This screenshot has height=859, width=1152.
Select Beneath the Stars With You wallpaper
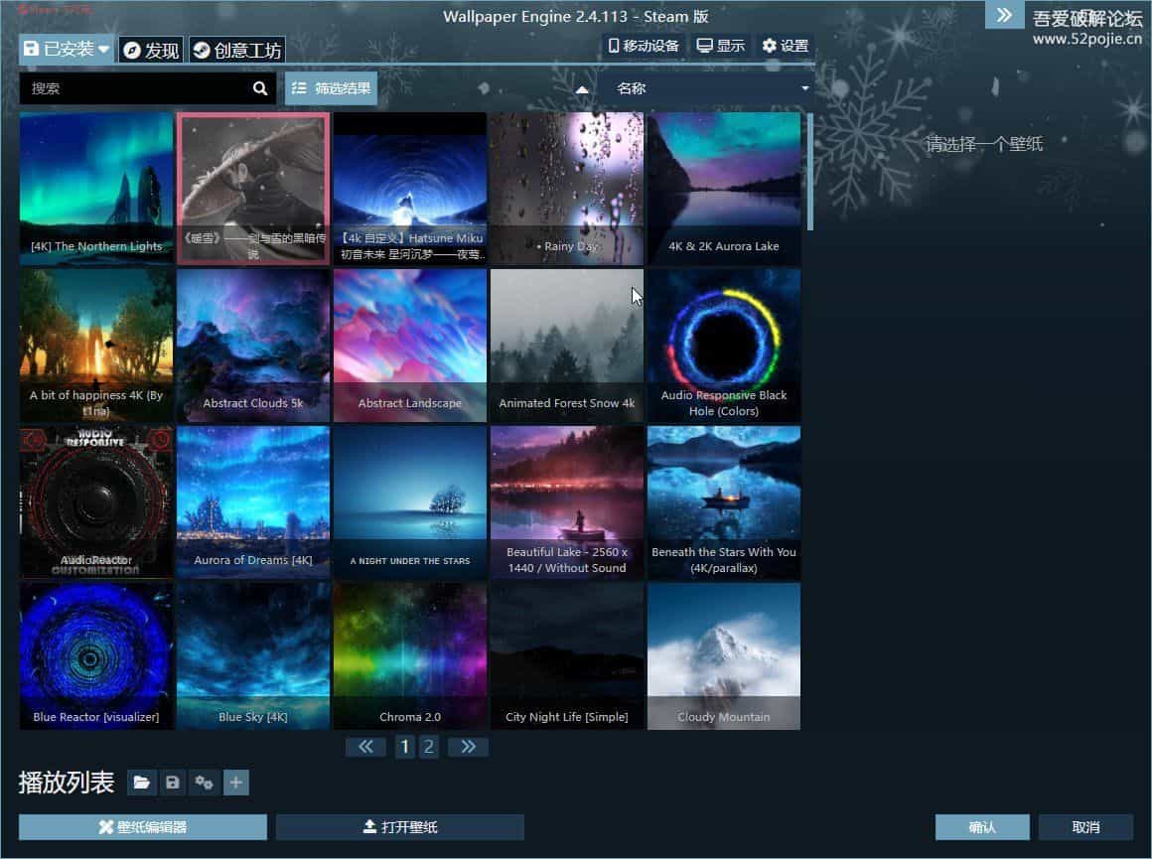coord(724,502)
